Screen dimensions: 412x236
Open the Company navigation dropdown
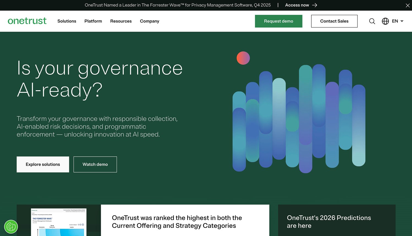pos(149,21)
